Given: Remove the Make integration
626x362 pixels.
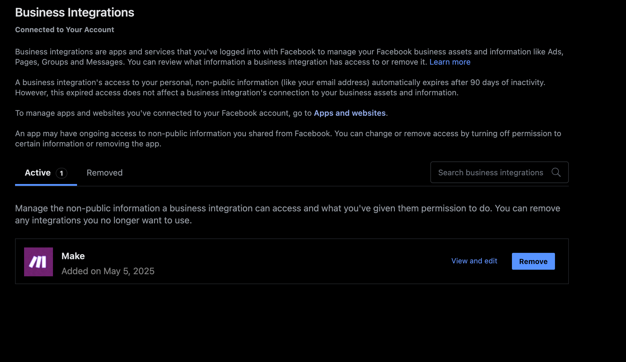Looking at the screenshot, I should click(533, 261).
